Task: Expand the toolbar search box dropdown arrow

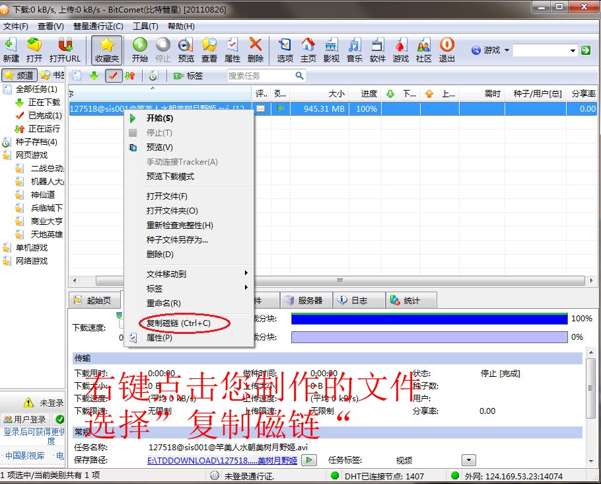Action: 573,50
